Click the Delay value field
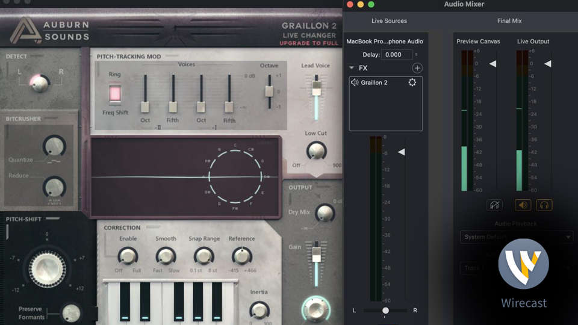This screenshot has width=578, height=325. pos(397,55)
